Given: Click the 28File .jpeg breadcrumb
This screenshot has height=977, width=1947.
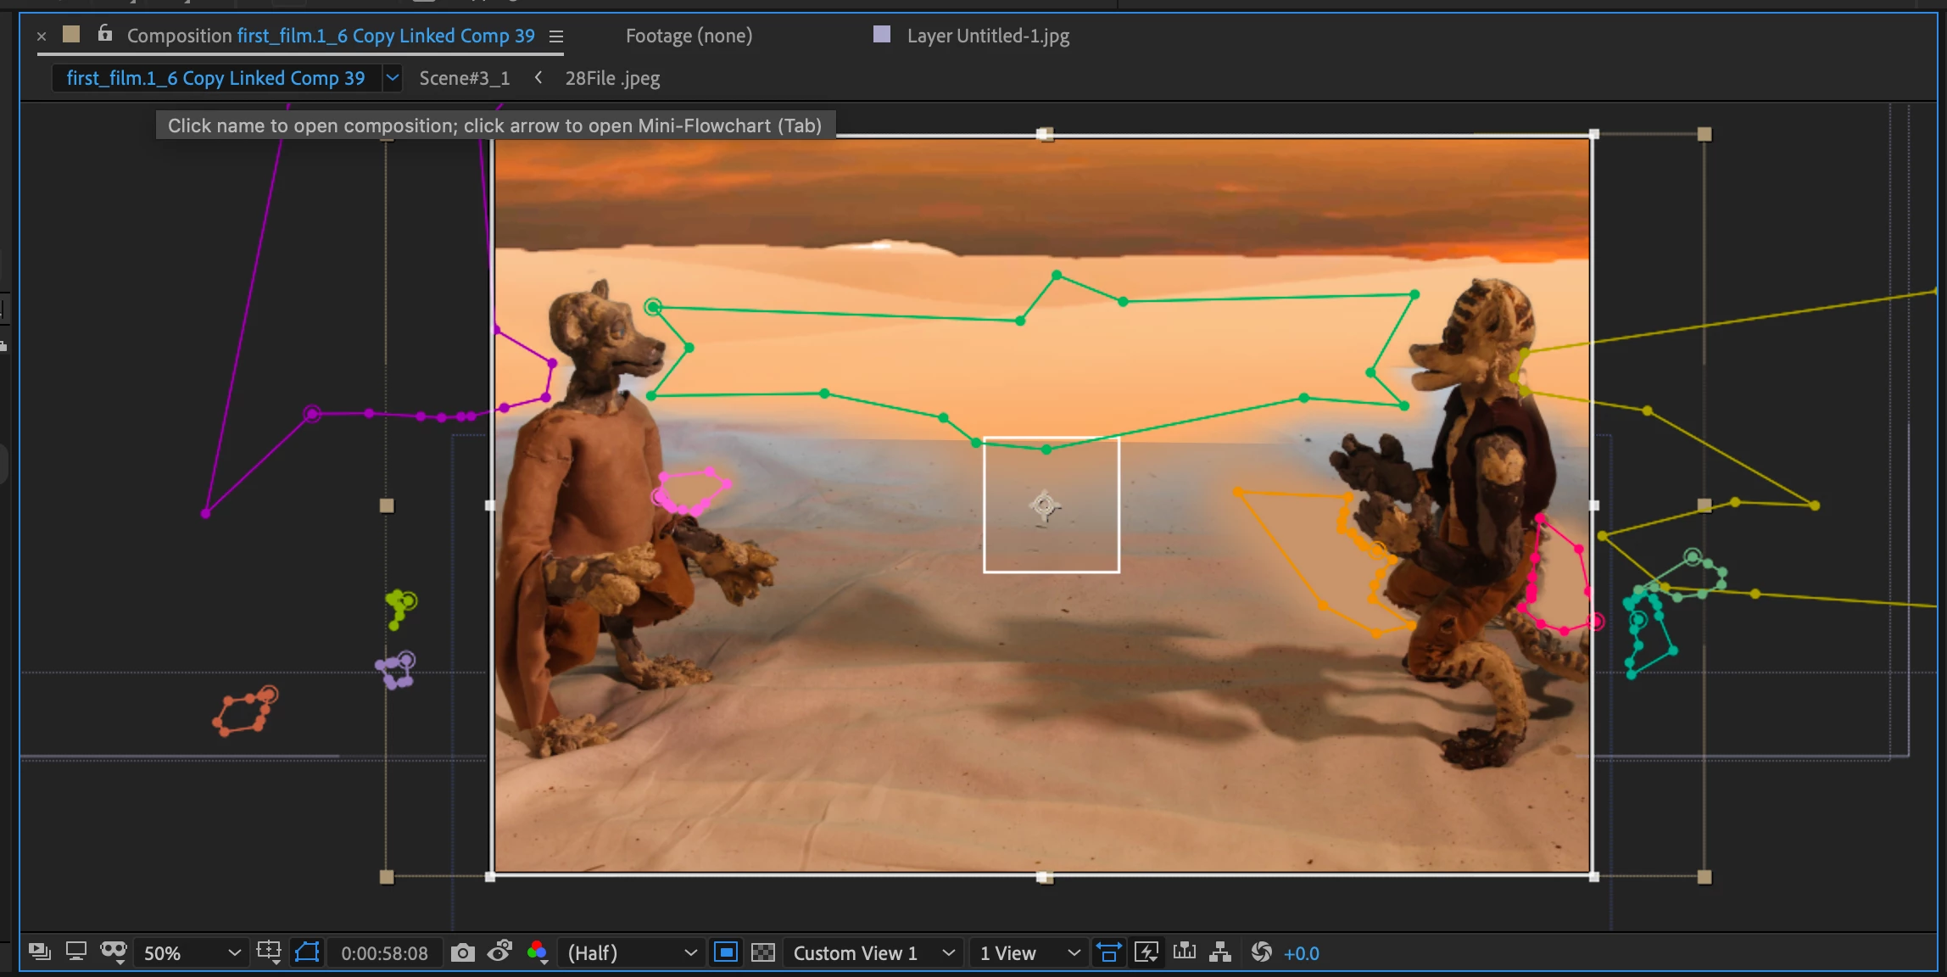Looking at the screenshot, I should [612, 78].
